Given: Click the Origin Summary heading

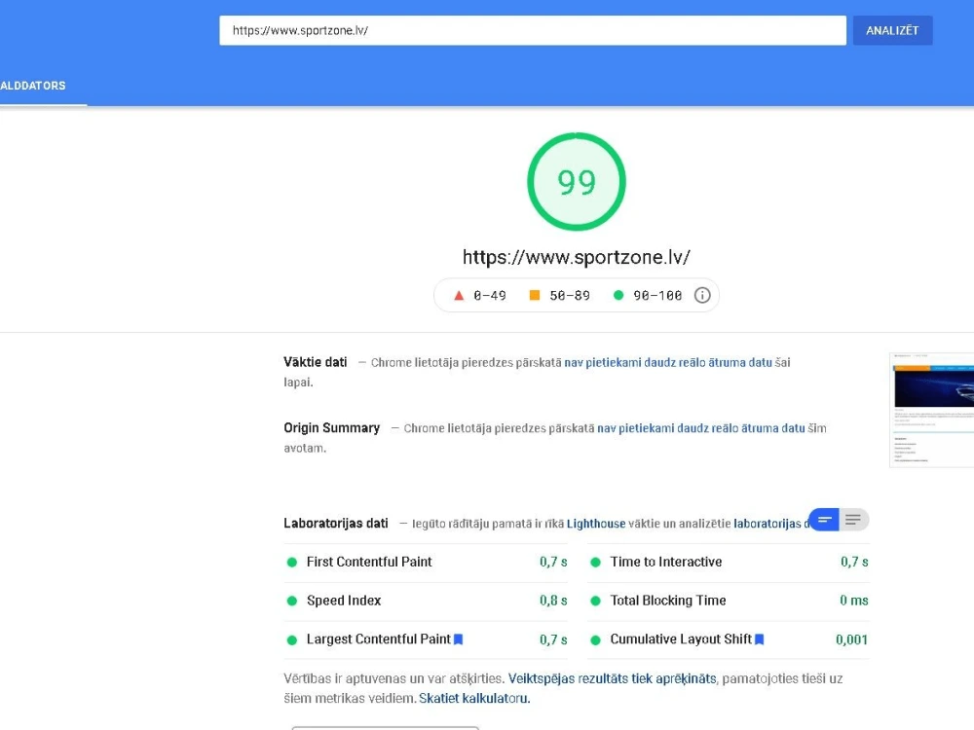Looking at the screenshot, I should 332,427.
